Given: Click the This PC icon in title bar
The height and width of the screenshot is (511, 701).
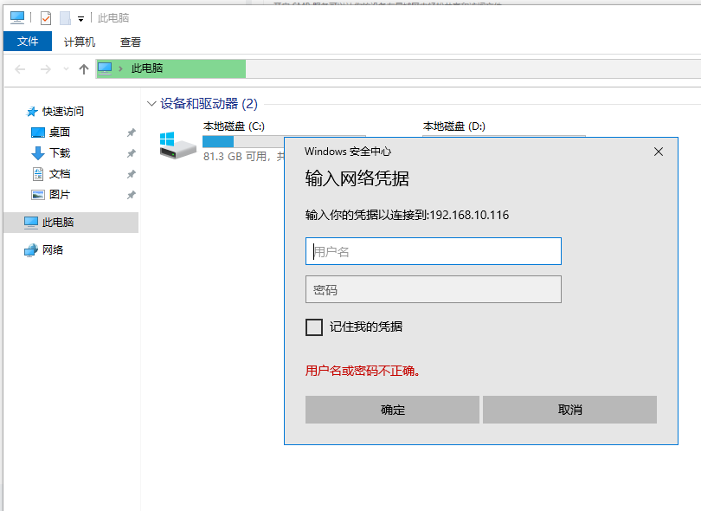Looking at the screenshot, I should tap(17, 17).
